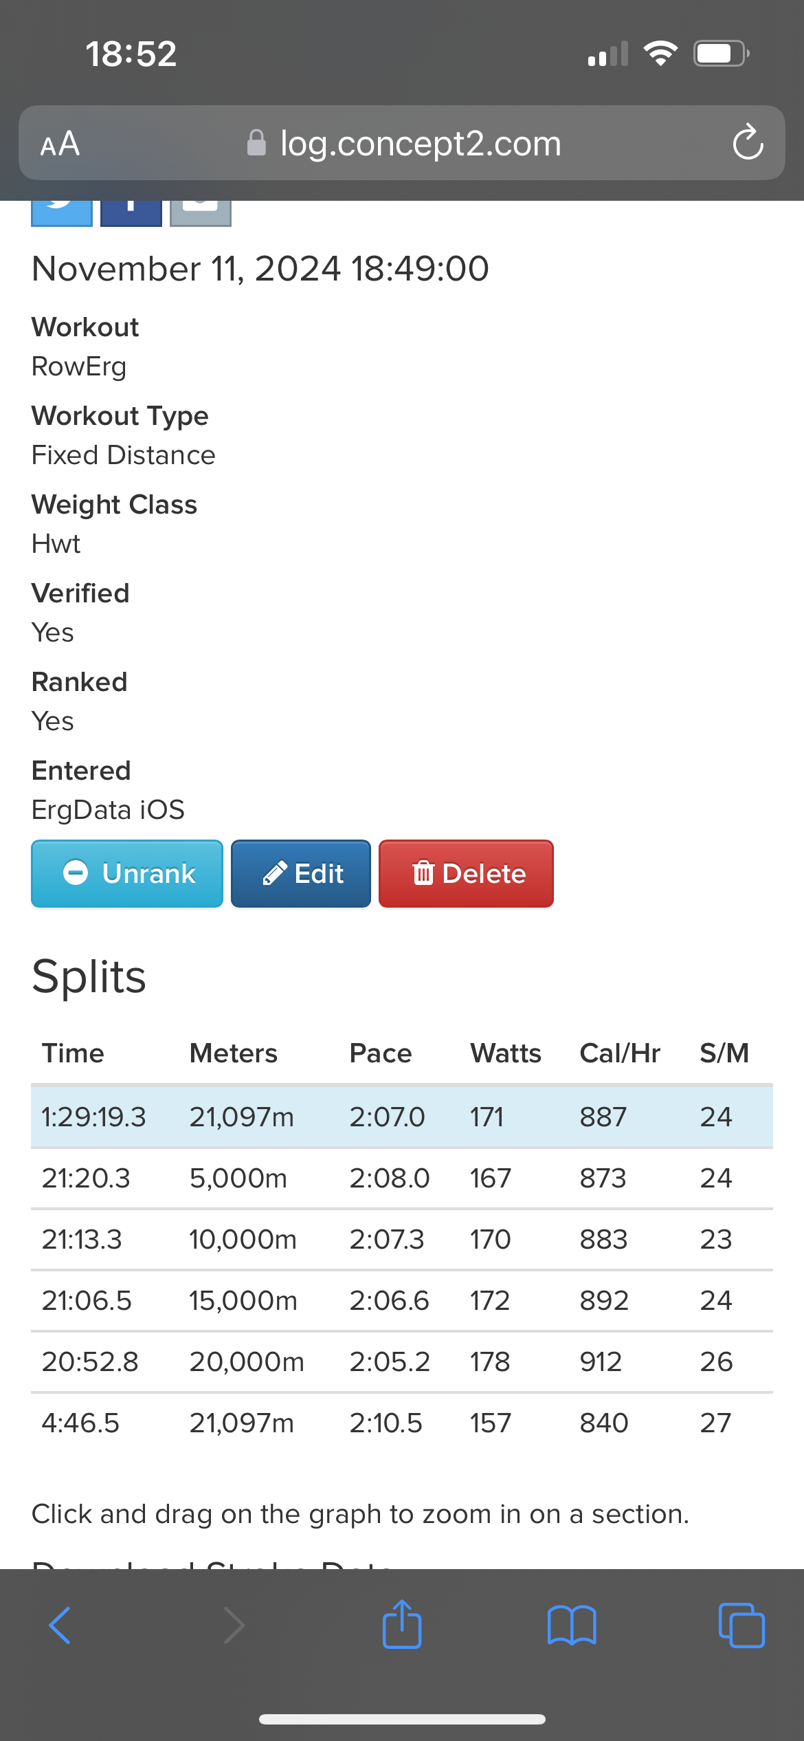Image resolution: width=804 pixels, height=1741 pixels.
Task: Go back using Safari's back arrow
Action: tap(60, 1625)
